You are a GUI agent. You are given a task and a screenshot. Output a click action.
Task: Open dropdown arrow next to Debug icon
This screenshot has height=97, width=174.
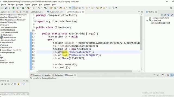coord(20,8)
